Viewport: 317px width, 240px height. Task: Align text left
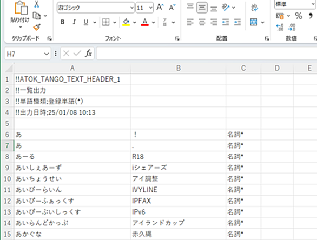pos(190,22)
